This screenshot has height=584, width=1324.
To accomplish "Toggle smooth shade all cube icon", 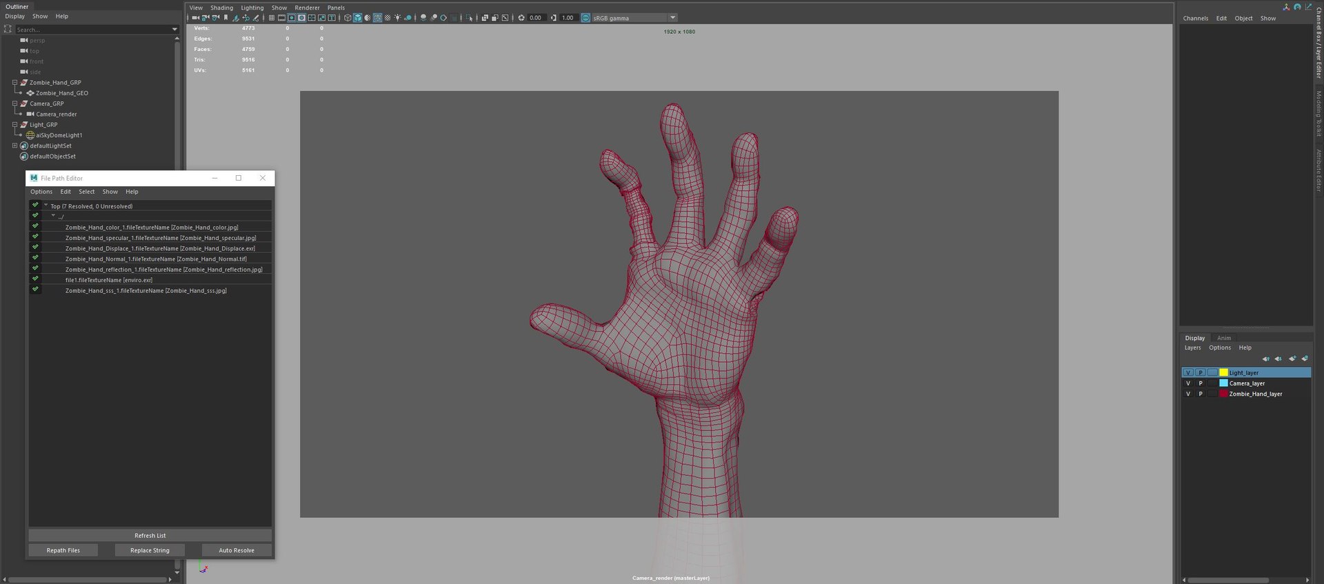I will tap(357, 18).
